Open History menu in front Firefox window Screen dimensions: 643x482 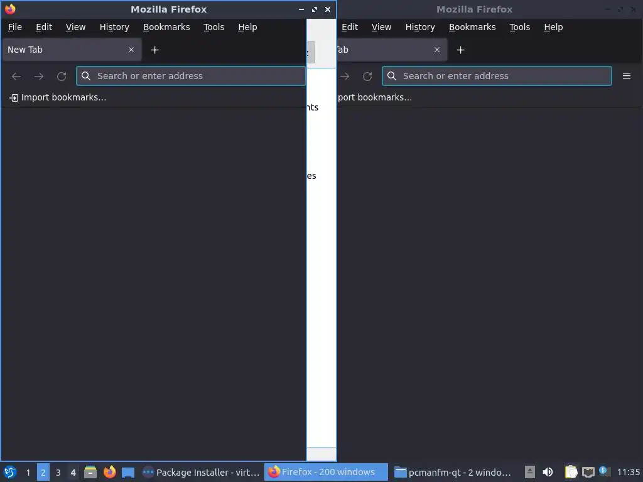(x=114, y=27)
